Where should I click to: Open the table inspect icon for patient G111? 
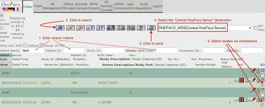point(262,71)
